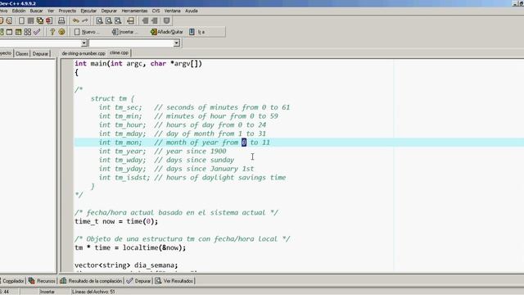Click the Add to Project toolbar icon
This screenshot has width=524, height=295.
click(x=146, y=20)
